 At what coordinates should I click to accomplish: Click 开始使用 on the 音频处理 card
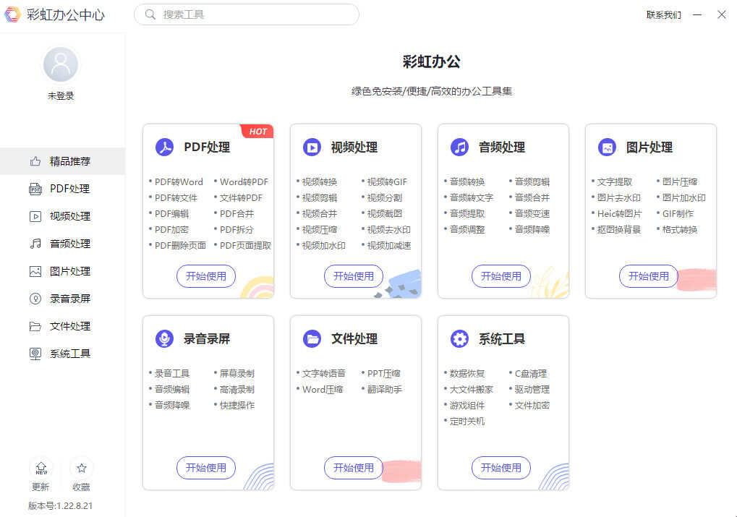(501, 276)
